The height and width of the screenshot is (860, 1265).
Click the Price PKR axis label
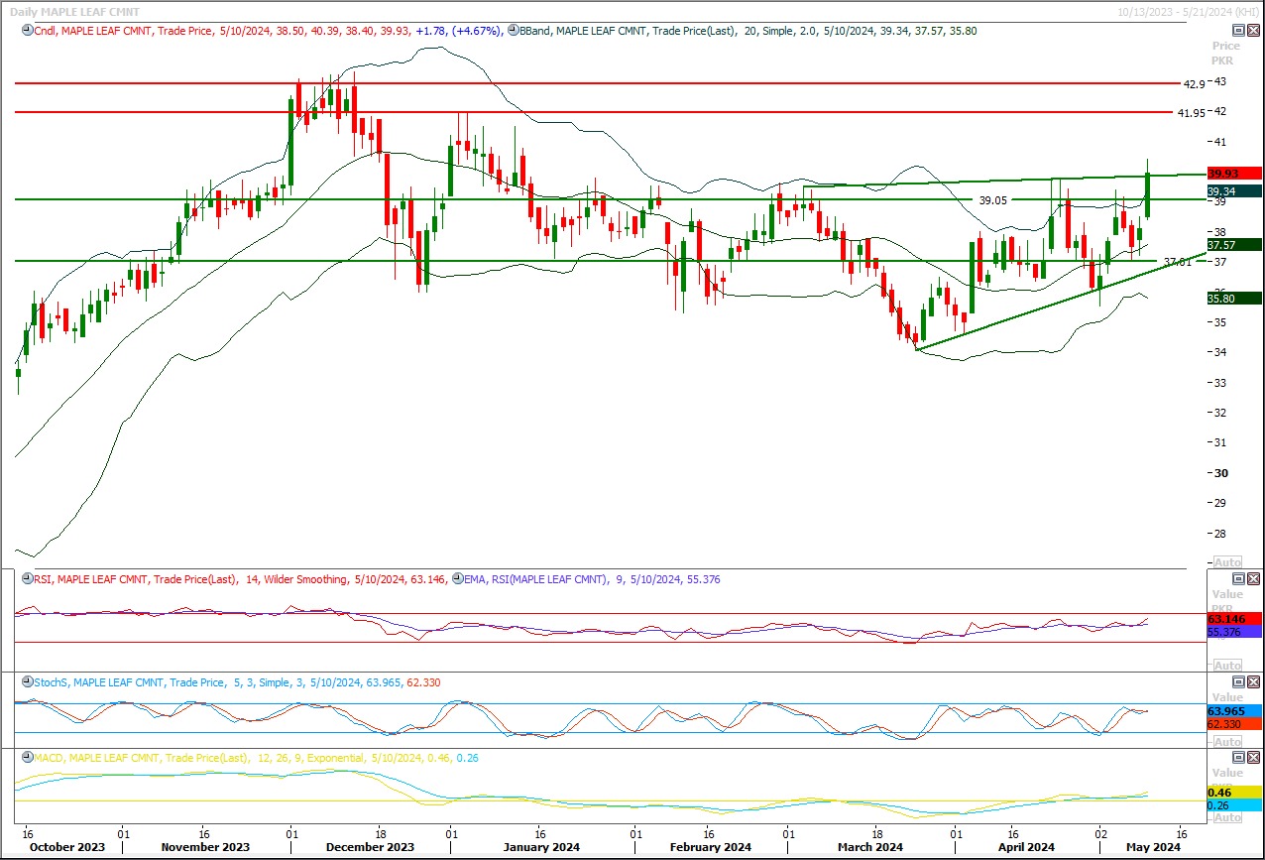(x=1225, y=54)
